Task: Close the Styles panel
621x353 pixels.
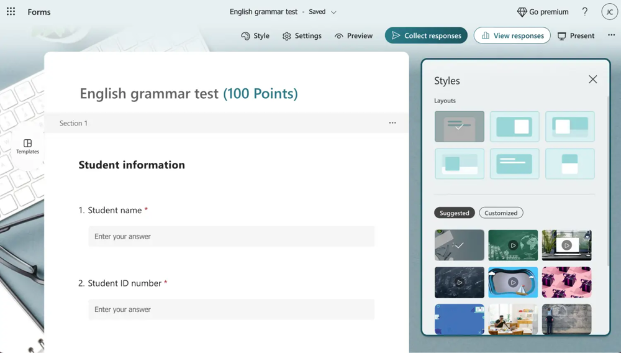Action: [x=592, y=80]
